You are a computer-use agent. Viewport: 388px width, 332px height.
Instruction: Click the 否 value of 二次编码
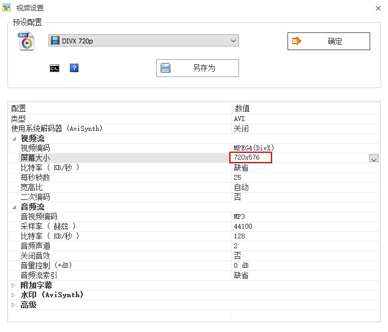tap(237, 197)
